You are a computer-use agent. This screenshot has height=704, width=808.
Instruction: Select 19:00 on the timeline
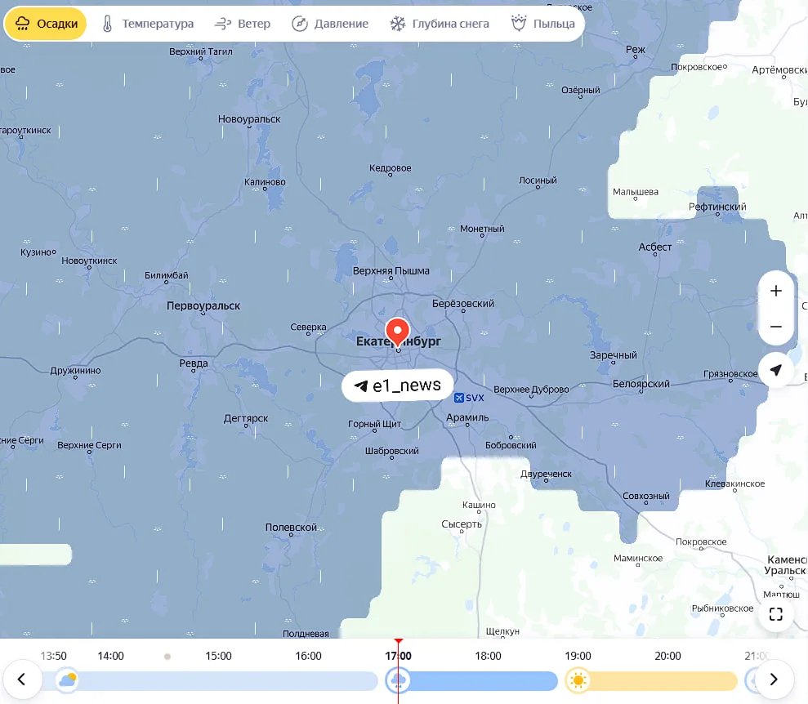(578, 656)
